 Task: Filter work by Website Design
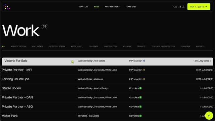(18, 46)
